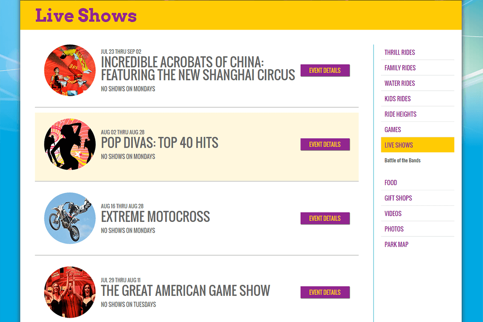Go to Water Rides in sidebar
The width and height of the screenshot is (483, 322).
pyautogui.click(x=400, y=83)
